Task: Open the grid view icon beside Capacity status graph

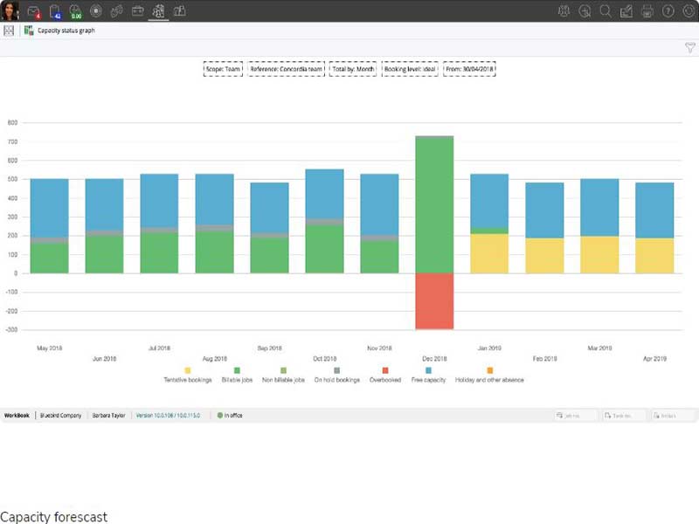Action: pyautogui.click(x=9, y=31)
